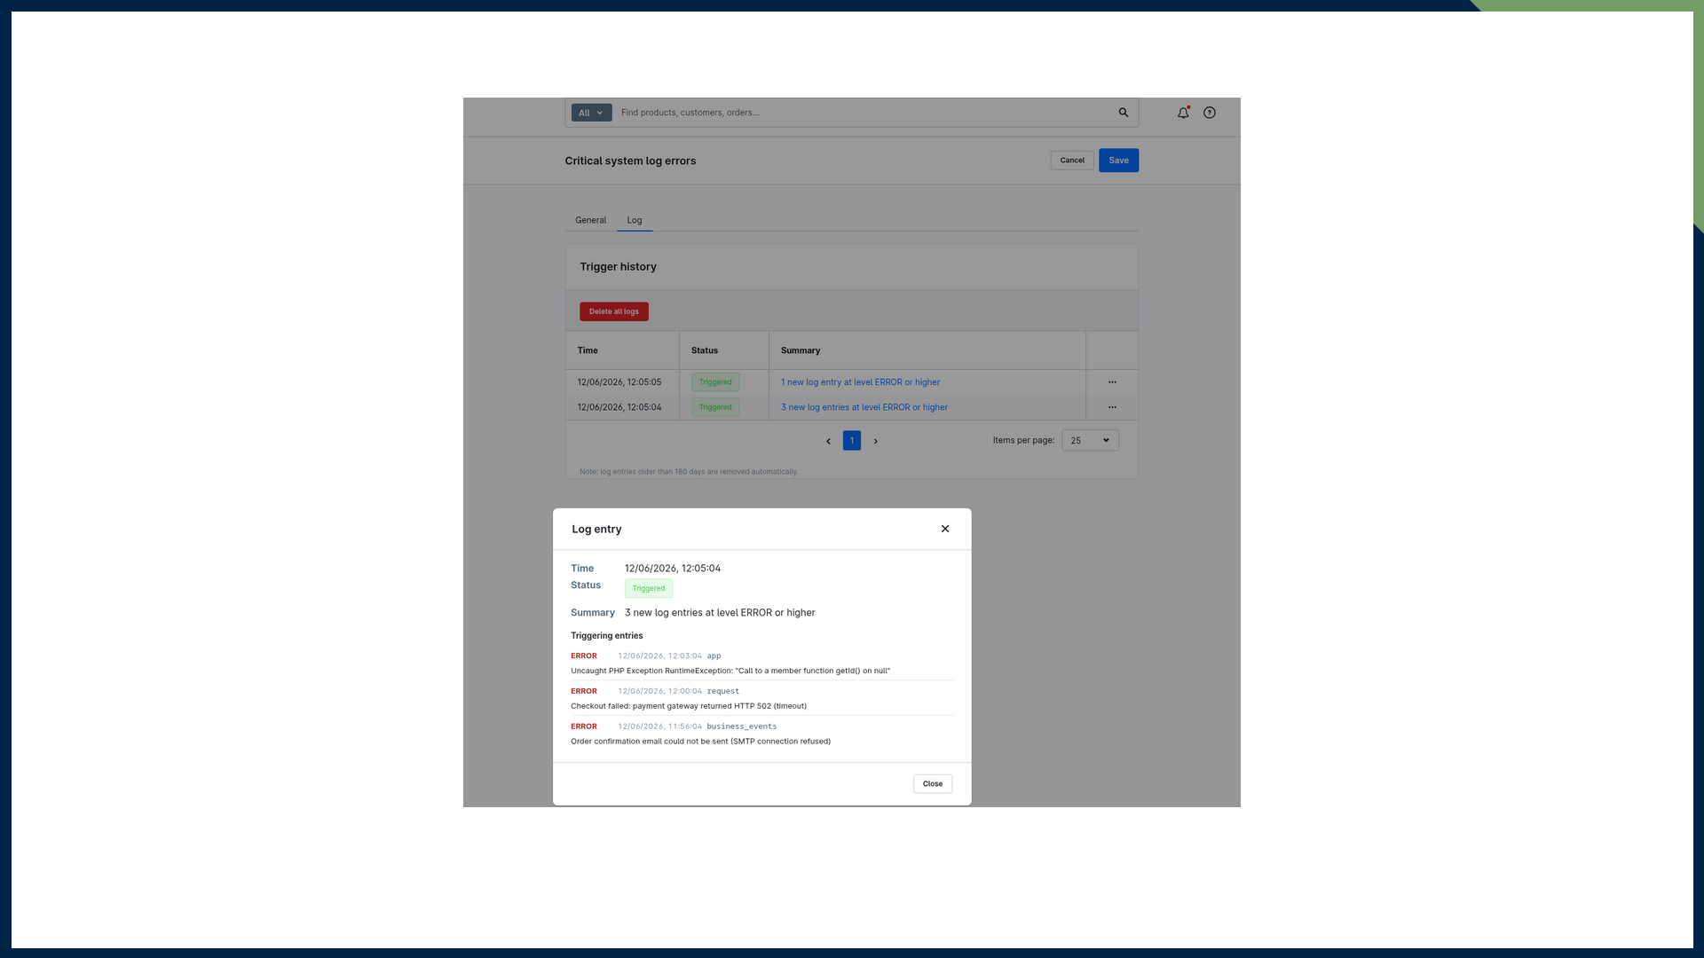Close the Log entry dialog with X
Image resolution: width=1704 pixels, height=958 pixels.
coord(945,529)
